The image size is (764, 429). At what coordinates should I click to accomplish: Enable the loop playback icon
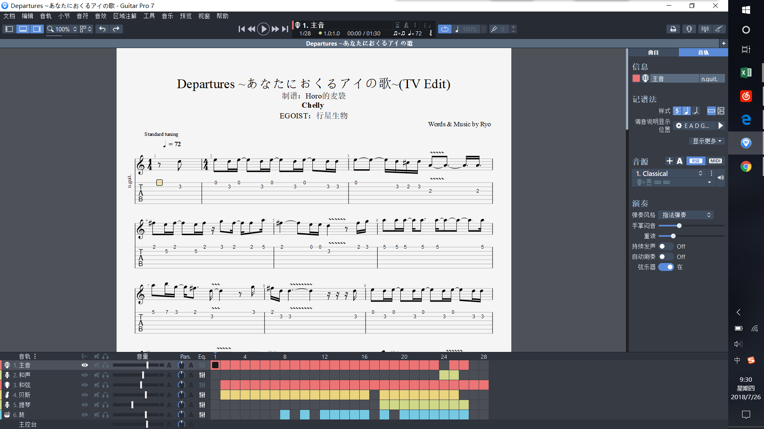[x=445, y=29]
